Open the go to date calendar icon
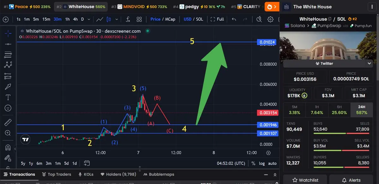The image size is (379, 184). click(87, 163)
